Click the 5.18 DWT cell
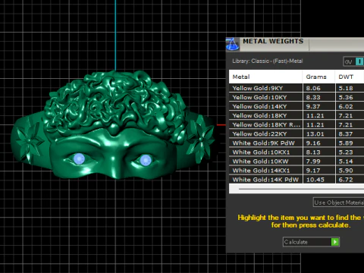 [x=350, y=88]
